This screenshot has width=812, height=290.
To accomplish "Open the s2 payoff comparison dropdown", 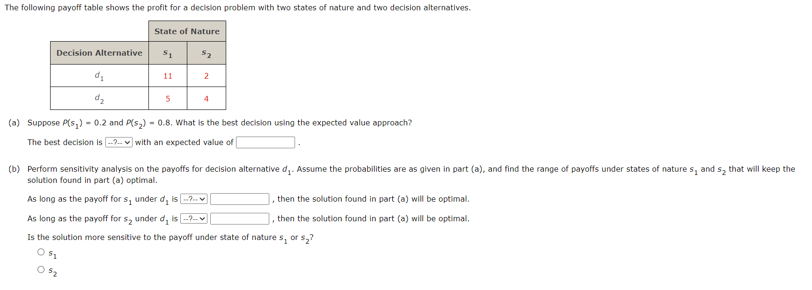I will pyautogui.click(x=194, y=219).
